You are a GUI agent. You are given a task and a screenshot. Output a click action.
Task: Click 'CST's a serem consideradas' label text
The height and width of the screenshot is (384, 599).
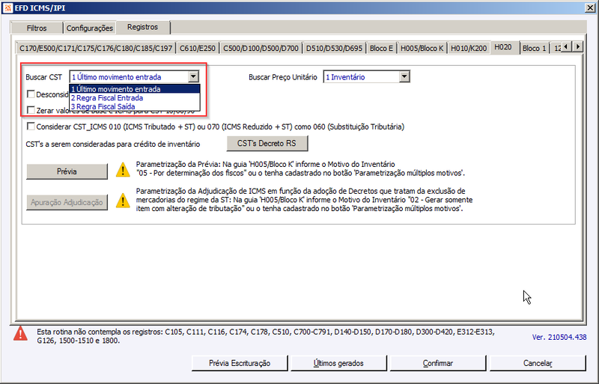(113, 144)
